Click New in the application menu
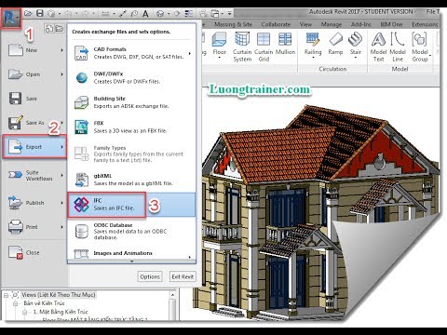This screenshot has height=335, width=447. coord(34,50)
